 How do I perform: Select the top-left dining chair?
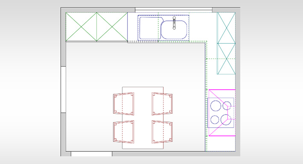pyautogui.click(x=124, y=104)
